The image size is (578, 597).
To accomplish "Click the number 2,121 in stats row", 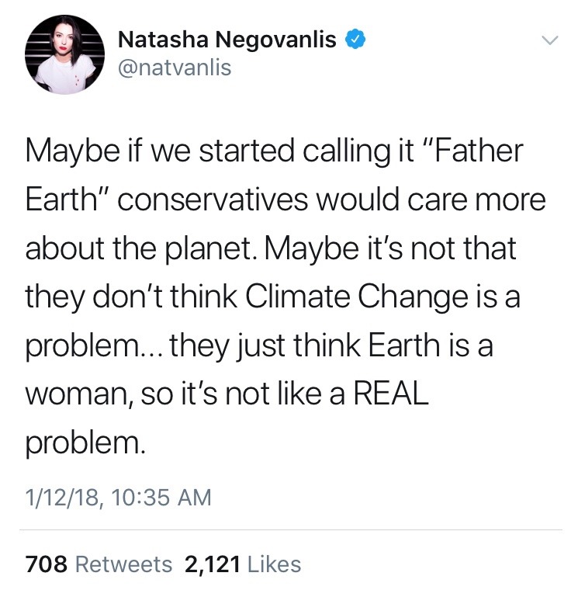I will [x=212, y=564].
